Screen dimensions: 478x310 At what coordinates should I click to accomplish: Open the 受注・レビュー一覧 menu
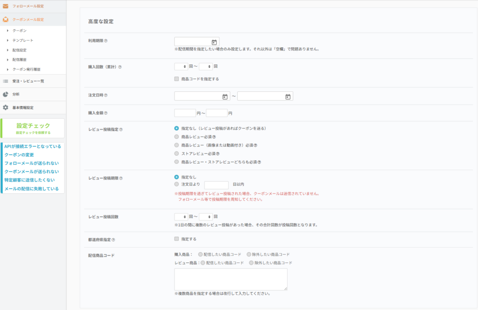point(28,81)
